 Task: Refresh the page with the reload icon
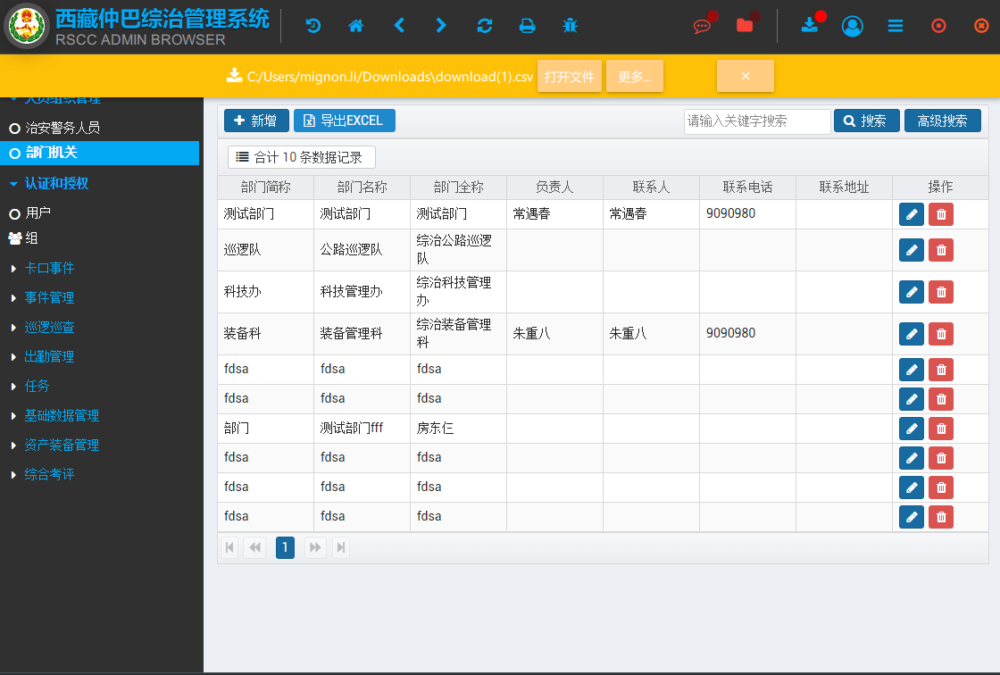(x=485, y=26)
